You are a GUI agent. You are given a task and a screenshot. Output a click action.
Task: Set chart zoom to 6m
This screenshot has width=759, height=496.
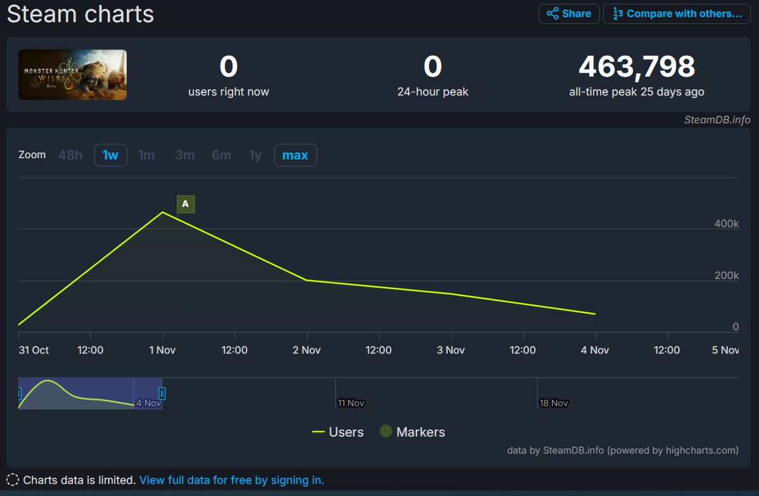(x=221, y=155)
